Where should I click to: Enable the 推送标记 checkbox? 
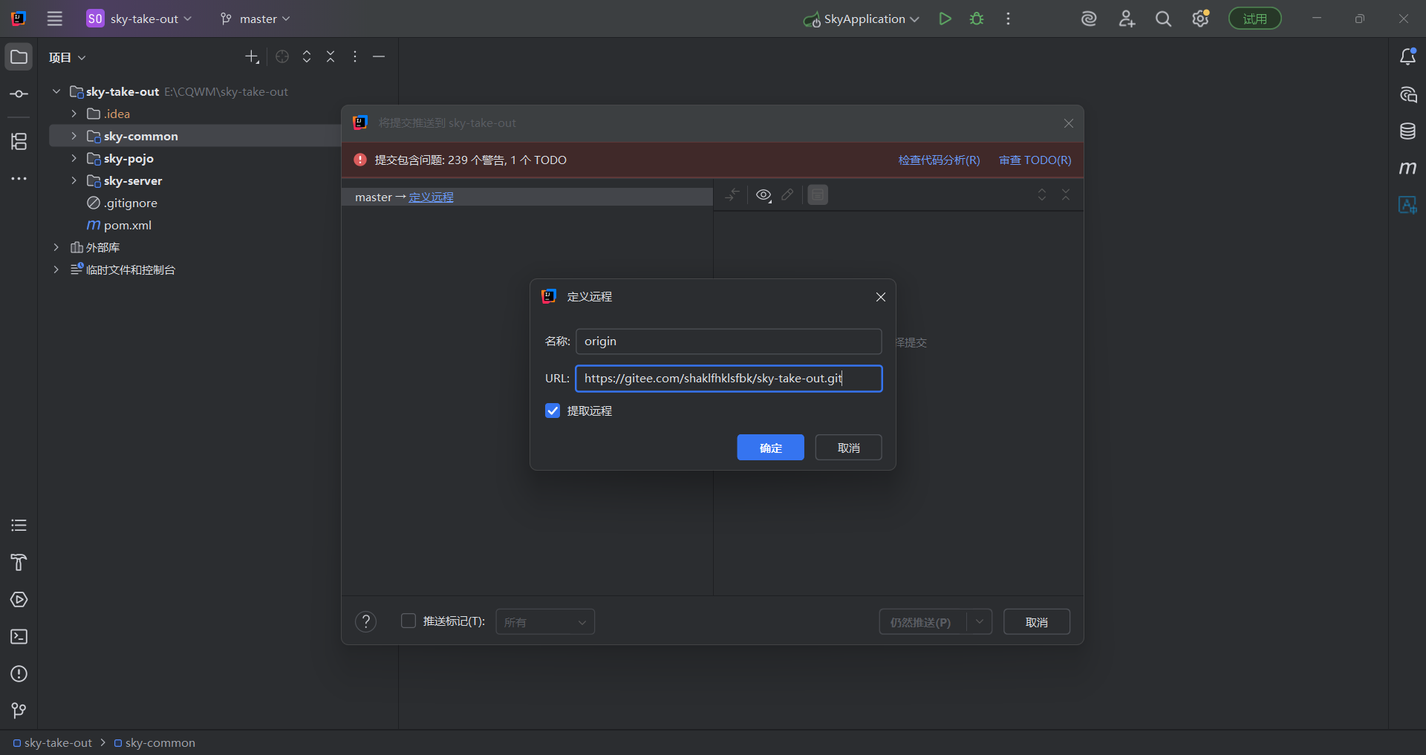click(x=408, y=621)
